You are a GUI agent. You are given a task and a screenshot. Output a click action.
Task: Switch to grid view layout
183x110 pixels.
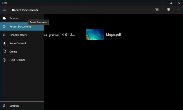point(168,10)
